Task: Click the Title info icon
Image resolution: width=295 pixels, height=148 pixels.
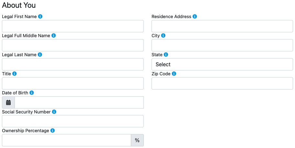Action: tap(14, 74)
